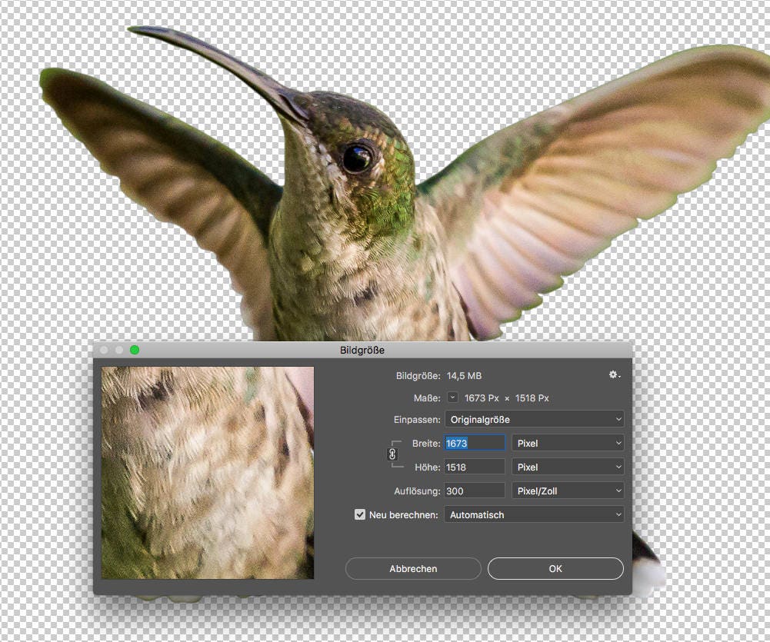This screenshot has height=642, width=770.
Task: Re-enable the checked Neu berechnen option
Action: click(x=359, y=514)
